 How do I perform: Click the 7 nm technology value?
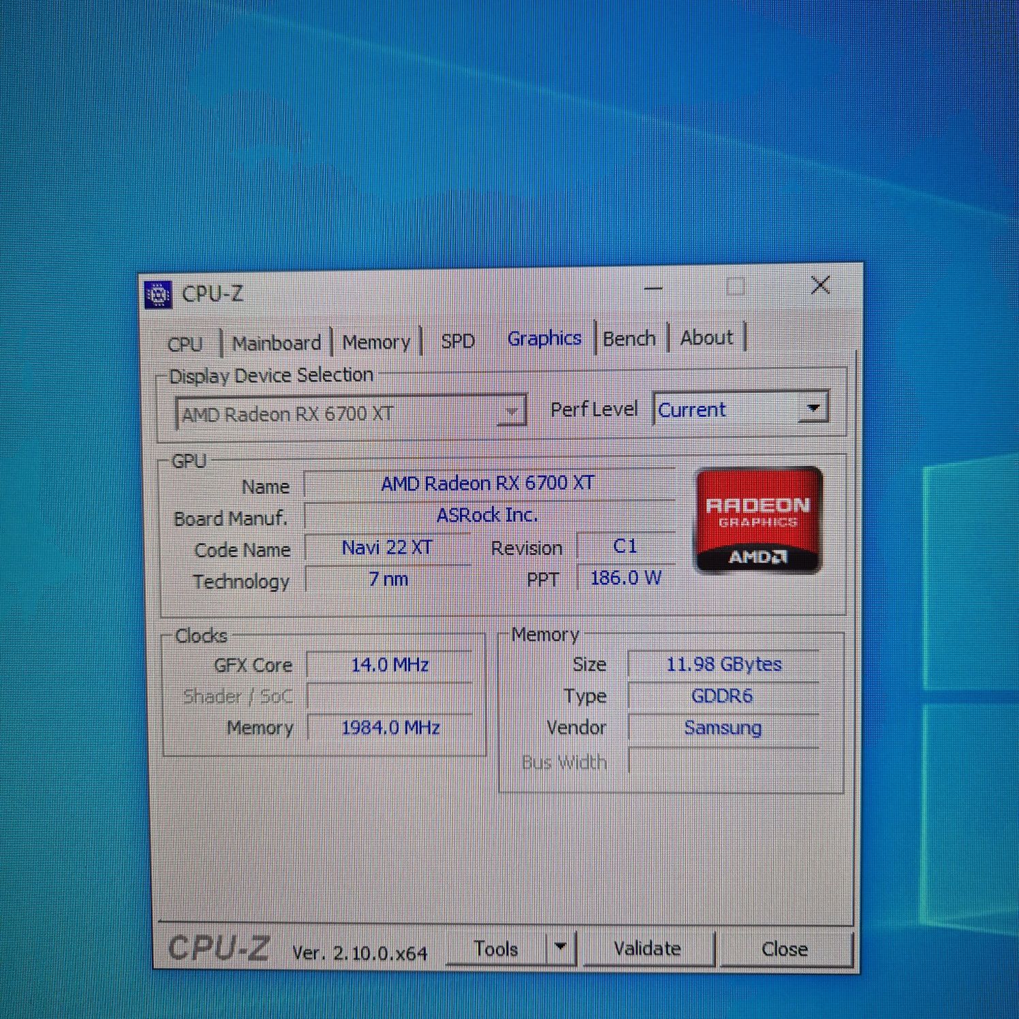click(x=388, y=580)
